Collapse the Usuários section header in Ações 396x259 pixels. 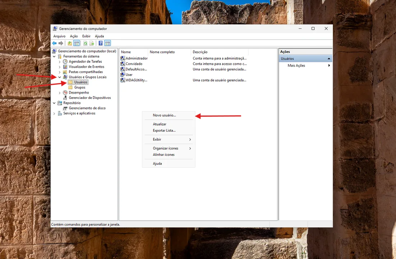[329, 59]
